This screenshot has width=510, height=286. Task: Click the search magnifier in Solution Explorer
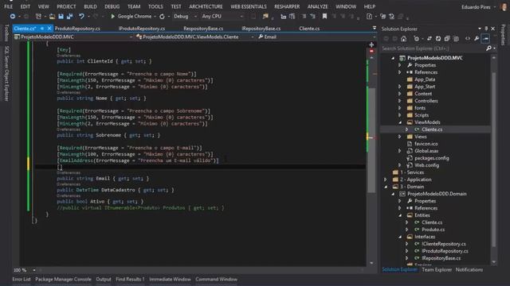pos(488,48)
